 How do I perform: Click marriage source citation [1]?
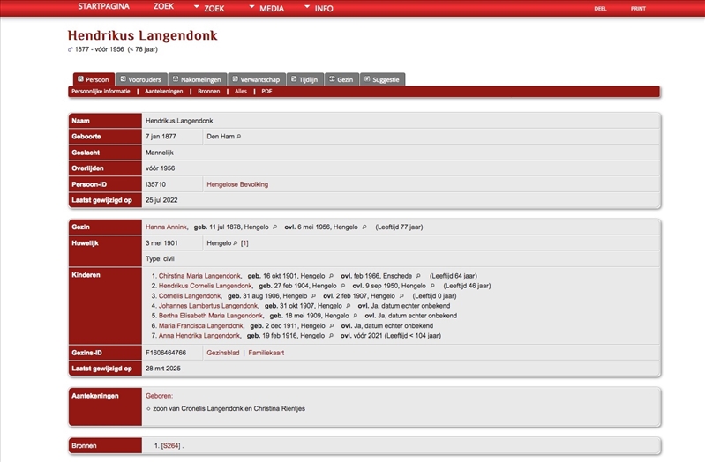244,243
